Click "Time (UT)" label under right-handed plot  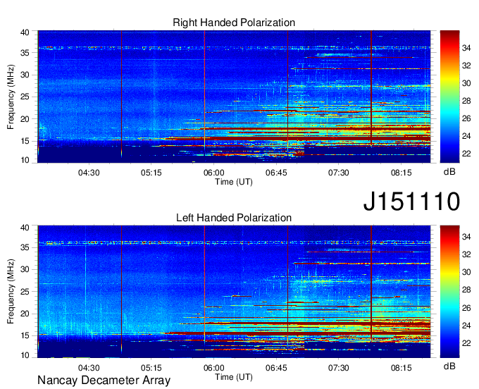(x=234, y=182)
